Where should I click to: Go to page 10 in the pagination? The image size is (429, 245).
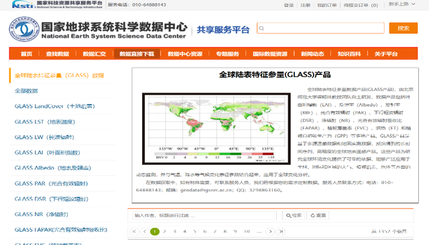[247, 232]
